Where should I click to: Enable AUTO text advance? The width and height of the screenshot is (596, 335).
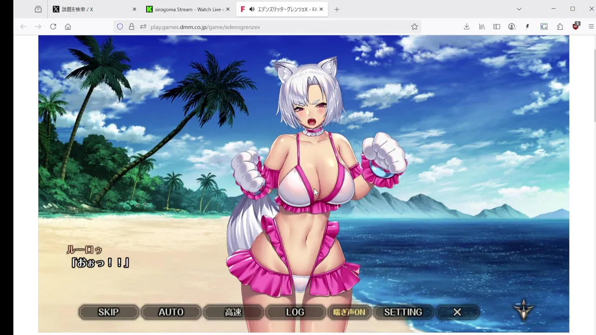[x=171, y=312]
